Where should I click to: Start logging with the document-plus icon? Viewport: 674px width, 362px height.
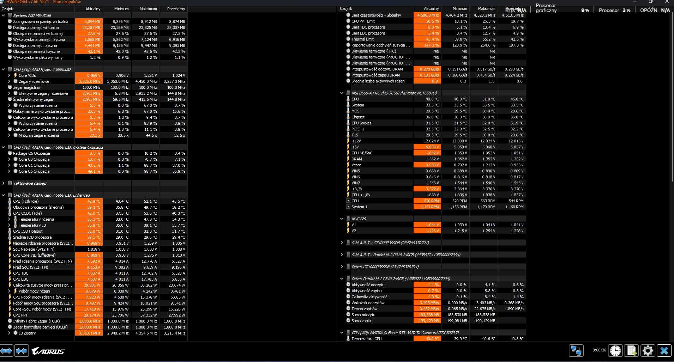tap(632, 350)
